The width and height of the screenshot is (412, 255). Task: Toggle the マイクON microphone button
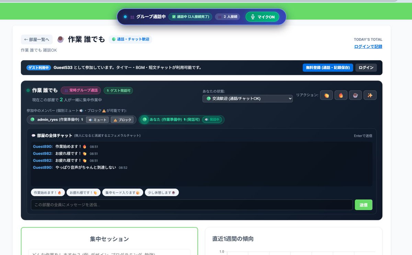262,17
